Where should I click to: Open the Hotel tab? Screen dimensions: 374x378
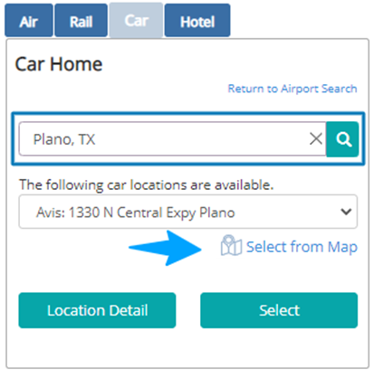[x=197, y=21]
